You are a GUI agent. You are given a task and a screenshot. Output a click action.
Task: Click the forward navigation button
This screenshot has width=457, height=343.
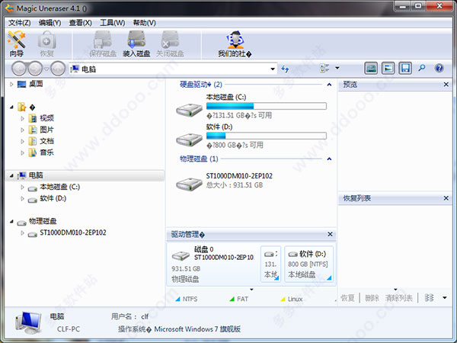click(x=35, y=69)
